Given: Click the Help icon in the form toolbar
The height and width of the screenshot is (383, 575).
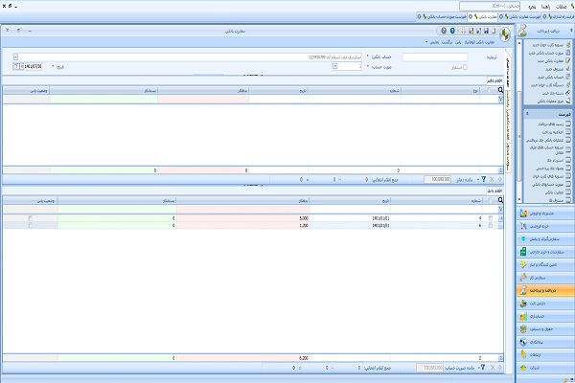Looking at the screenshot, I should 444,31.
